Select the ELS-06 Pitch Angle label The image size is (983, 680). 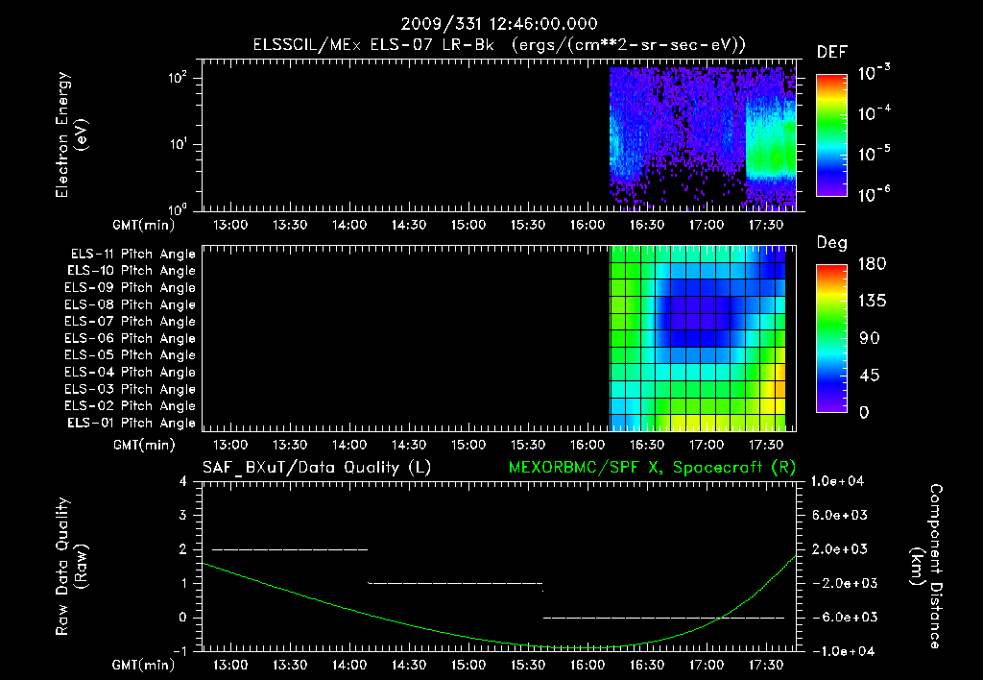coord(130,338)
